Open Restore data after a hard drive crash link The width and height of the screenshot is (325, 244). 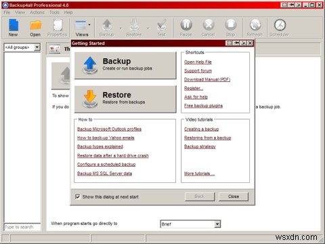click(113, 156)
